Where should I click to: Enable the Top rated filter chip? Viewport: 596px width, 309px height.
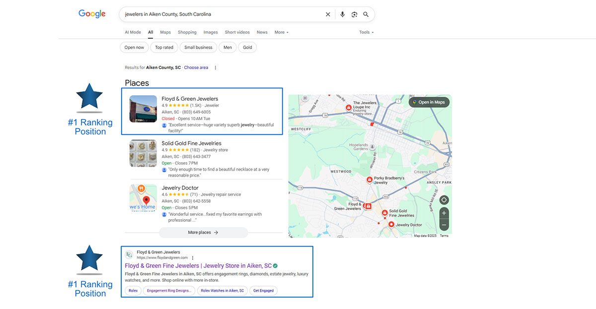pos(164,48)
